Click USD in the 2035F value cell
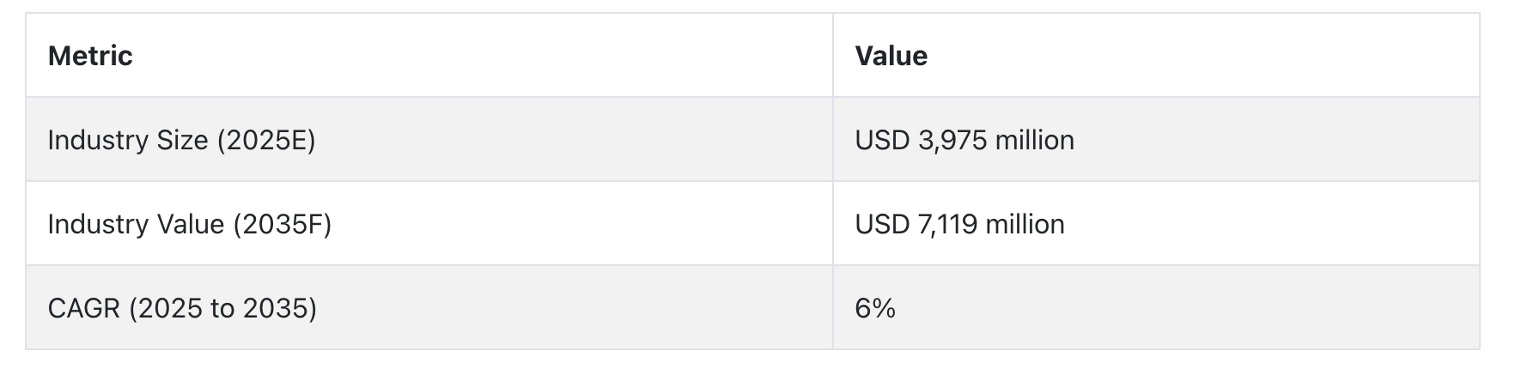The height and width of the screenshot is (369, 1515). [882, 224]
